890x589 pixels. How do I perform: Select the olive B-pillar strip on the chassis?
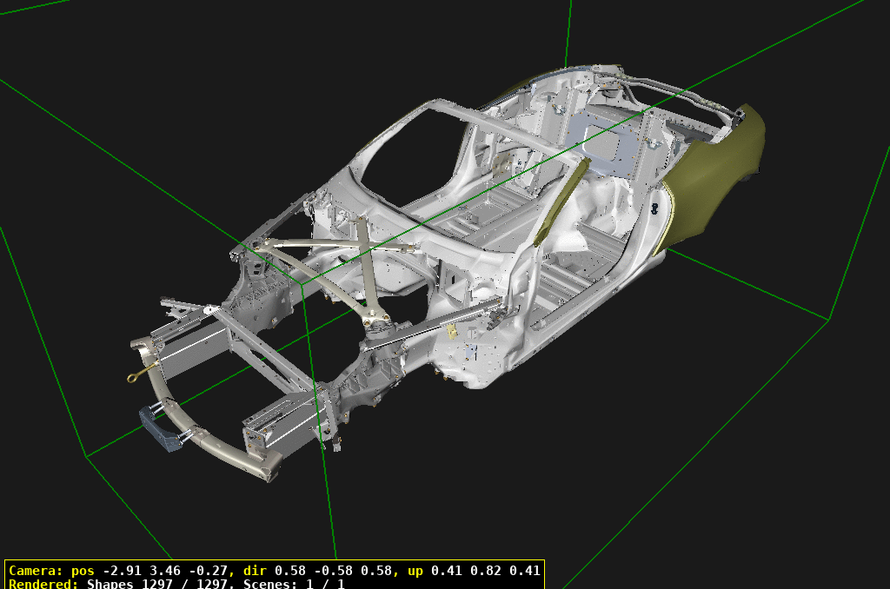[x=561, y=202]
